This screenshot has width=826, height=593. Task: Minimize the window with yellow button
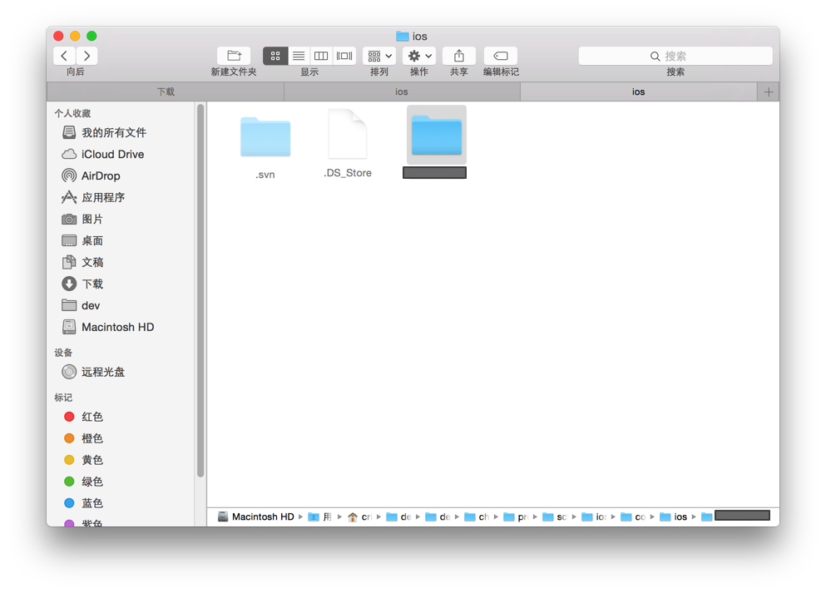tap(75, 36)
